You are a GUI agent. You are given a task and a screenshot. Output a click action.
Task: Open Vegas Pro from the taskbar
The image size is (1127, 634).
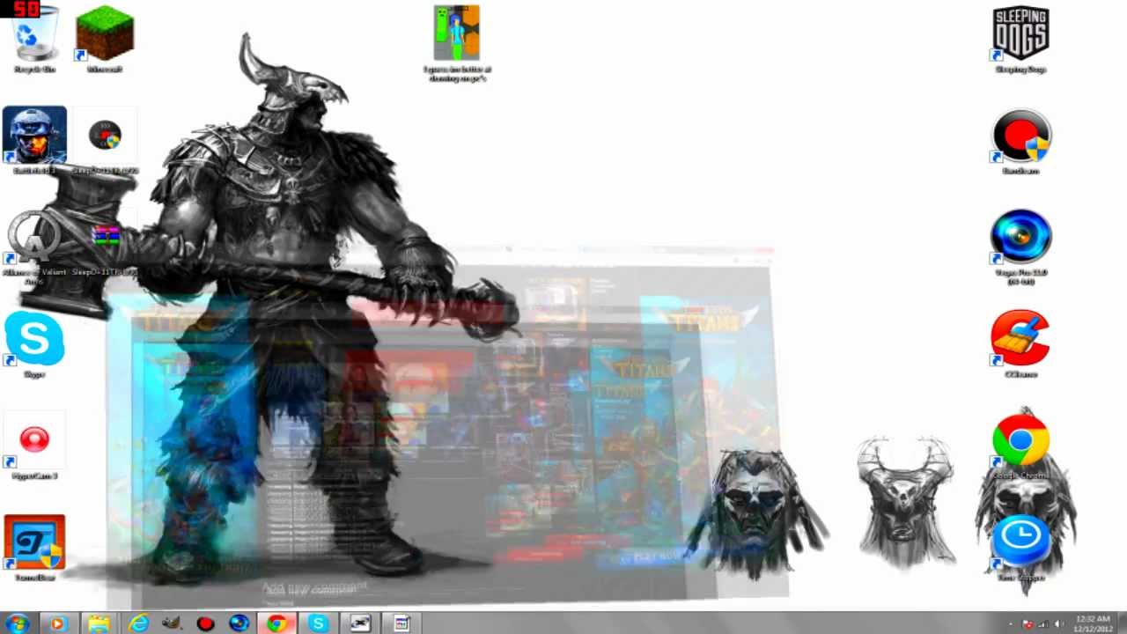239,623
